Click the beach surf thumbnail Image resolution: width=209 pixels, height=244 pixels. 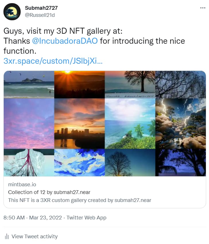[29, 85]
